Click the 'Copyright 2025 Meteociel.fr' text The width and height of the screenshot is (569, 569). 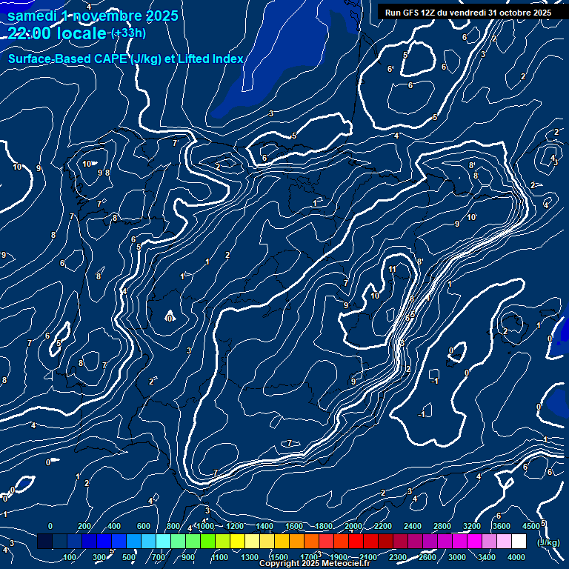point(315,563)
